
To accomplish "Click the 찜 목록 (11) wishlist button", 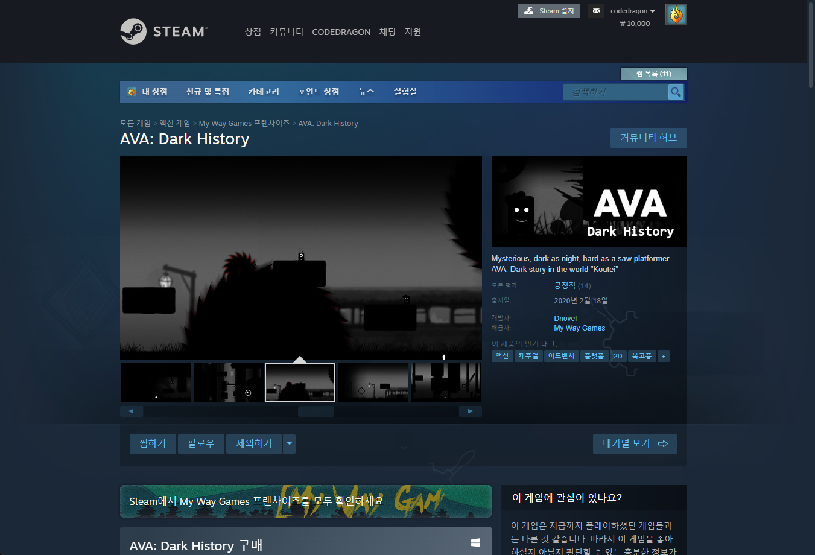I will [654, 74].
